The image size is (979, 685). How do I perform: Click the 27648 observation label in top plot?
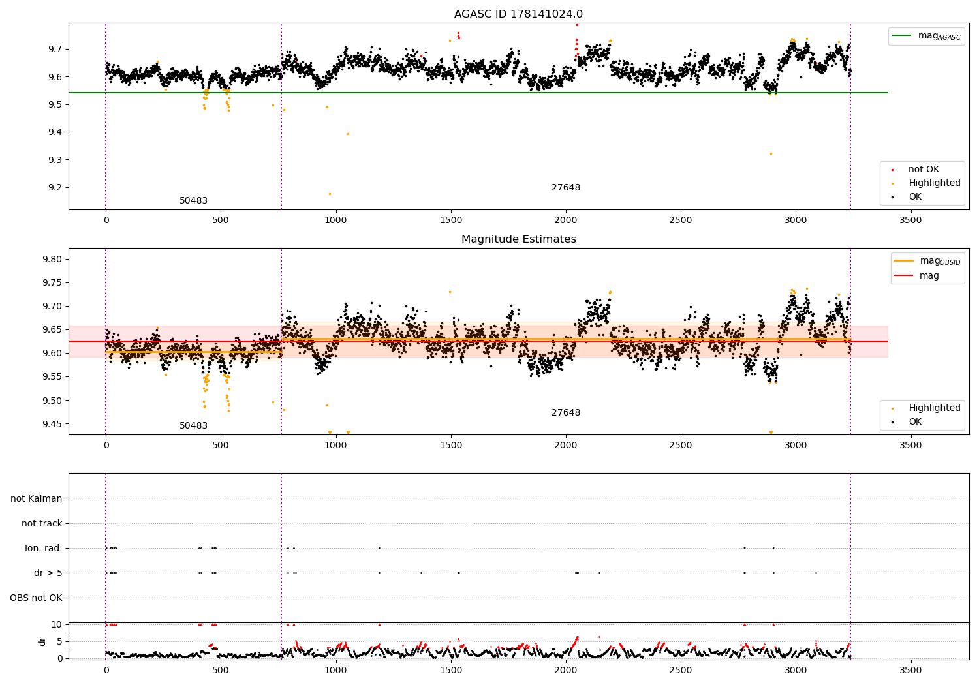[x=566, y=188]
